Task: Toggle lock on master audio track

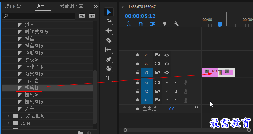Action: coord(138,108)
